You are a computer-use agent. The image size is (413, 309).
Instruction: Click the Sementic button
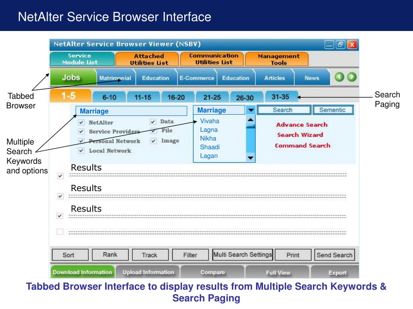(x=333, y=110)
